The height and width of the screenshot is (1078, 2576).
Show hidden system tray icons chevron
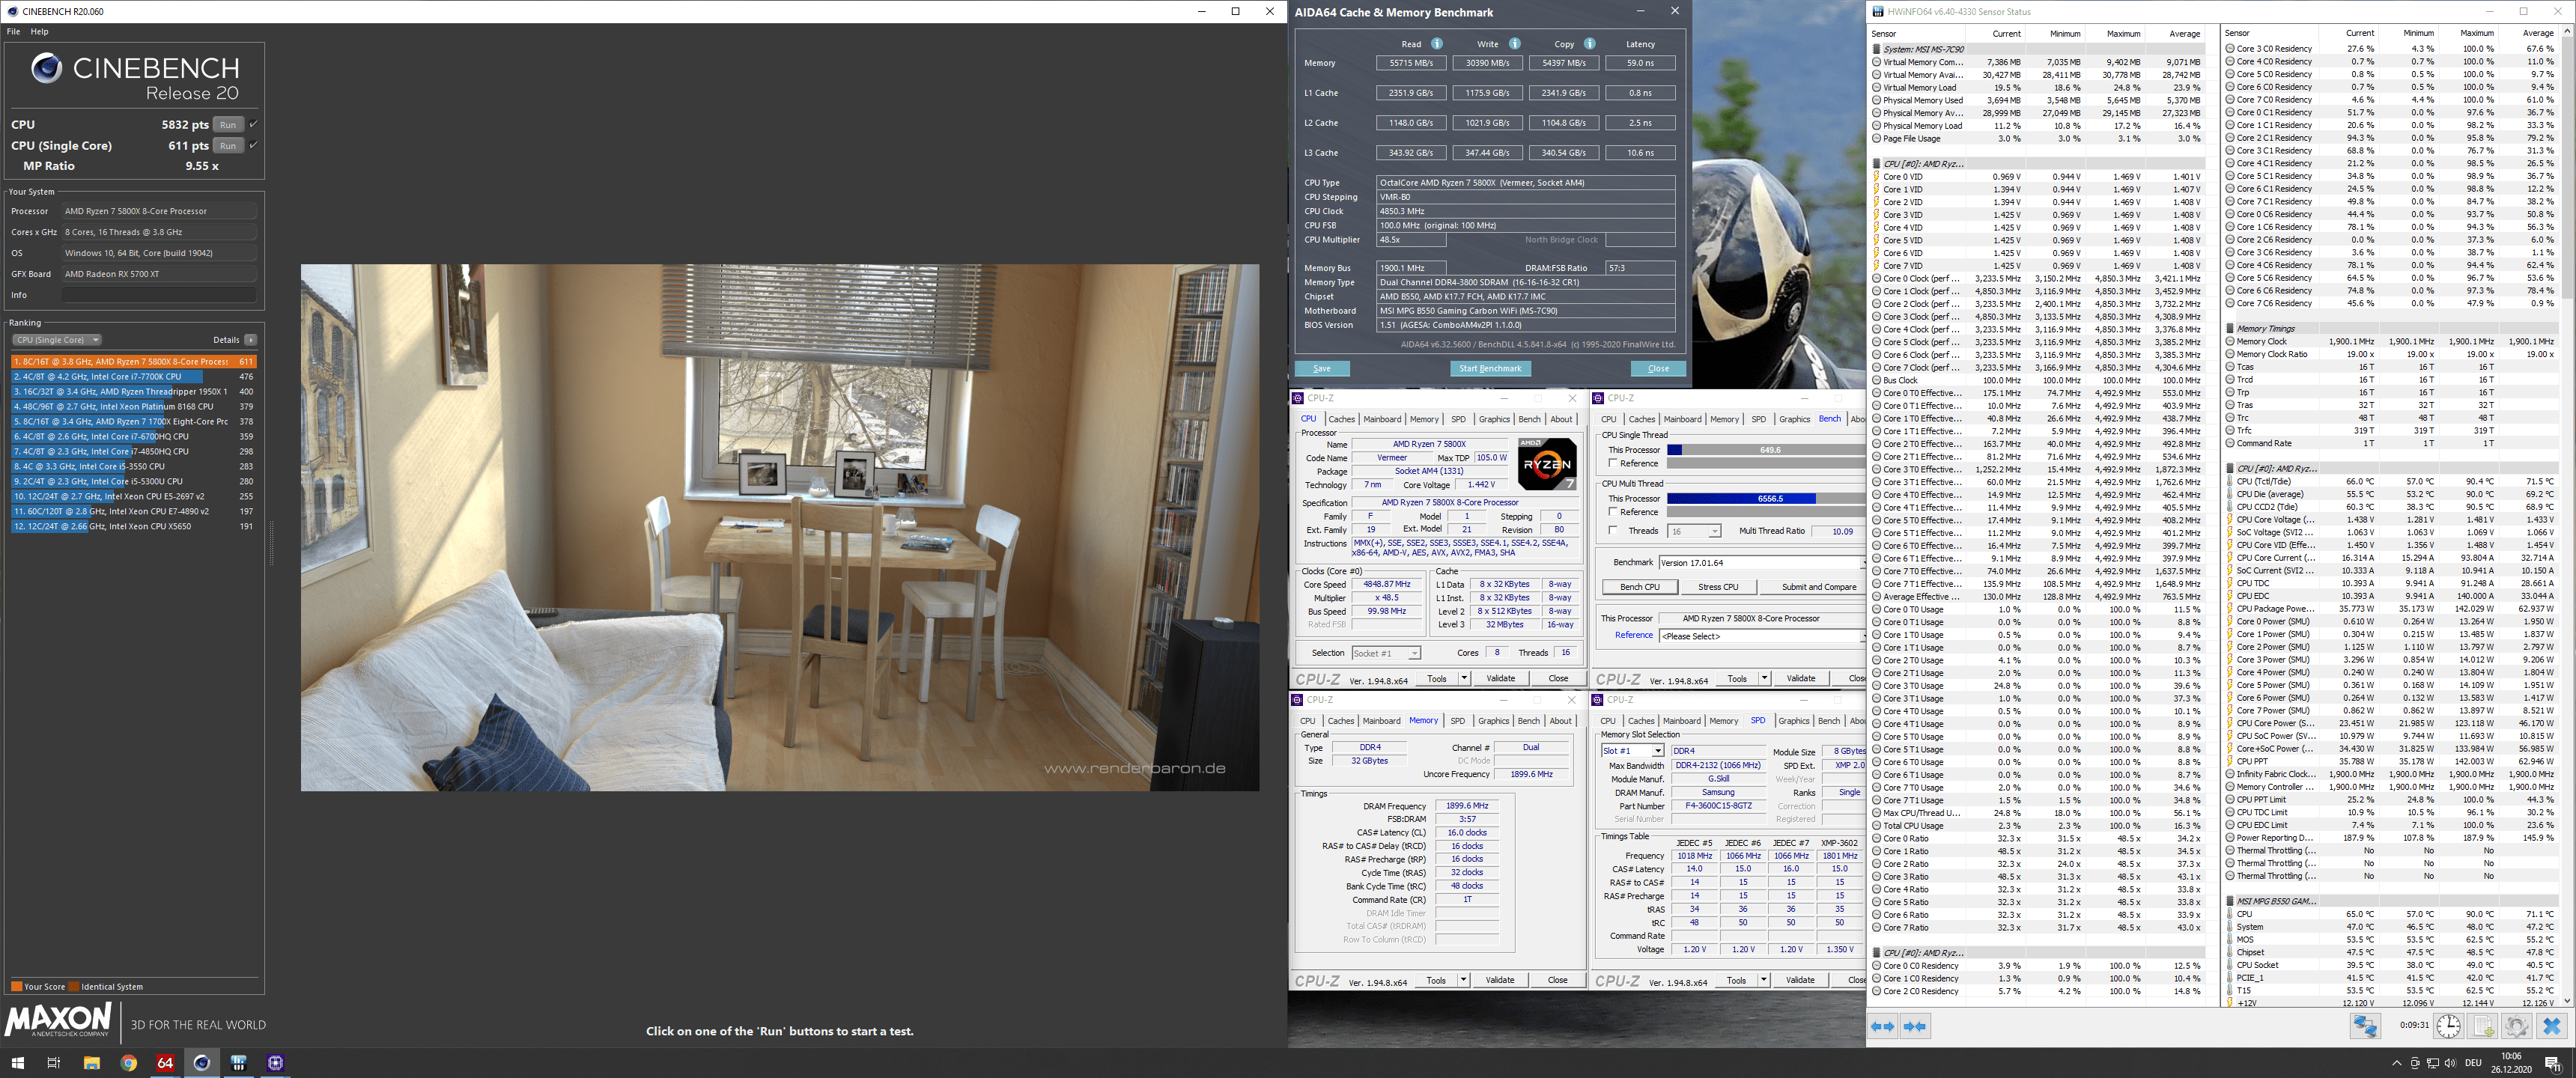2396,1063
